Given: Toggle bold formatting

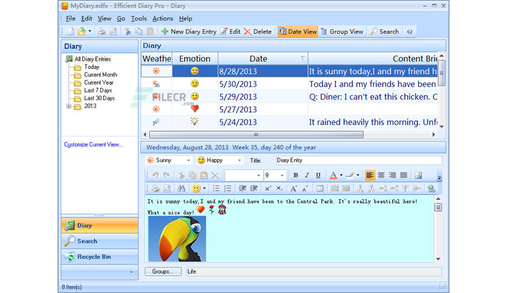Looking at the screenshot, I should pyautogui.click(x=295, y=175).
